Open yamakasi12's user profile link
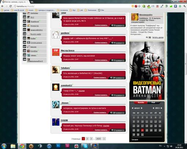 pos(66,85)
